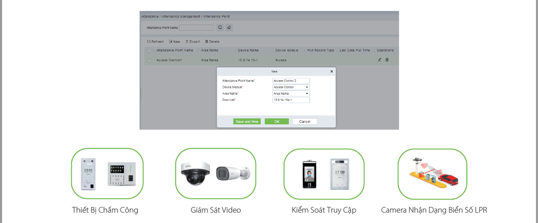The width and height of the screenshot is (538, 223).
Task: Select the Giám Sát Video camera image
Action: 215,174
